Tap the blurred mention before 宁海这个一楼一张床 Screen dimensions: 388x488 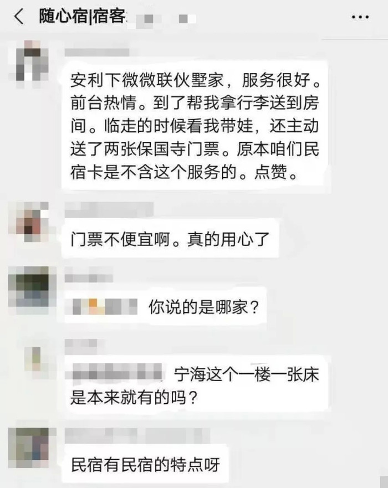[114, 372]
